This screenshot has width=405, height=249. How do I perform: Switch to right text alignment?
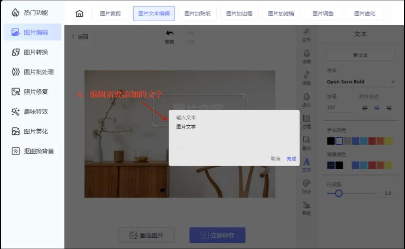(389, 108)
